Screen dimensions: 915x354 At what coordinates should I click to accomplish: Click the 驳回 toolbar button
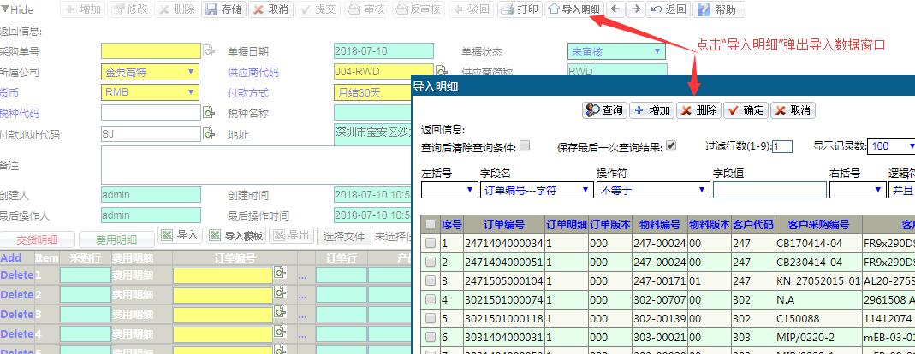point(472,9)
